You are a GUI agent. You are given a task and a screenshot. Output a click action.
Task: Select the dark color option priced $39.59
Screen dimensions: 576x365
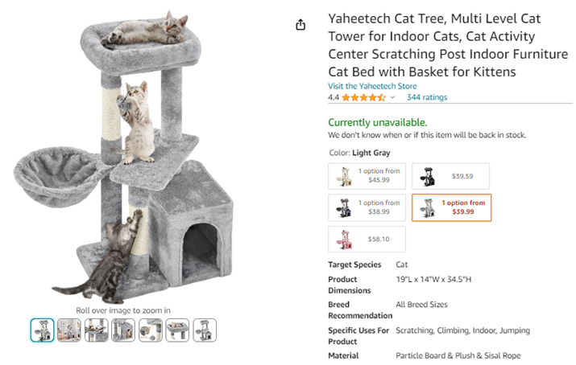pos(450,175)
